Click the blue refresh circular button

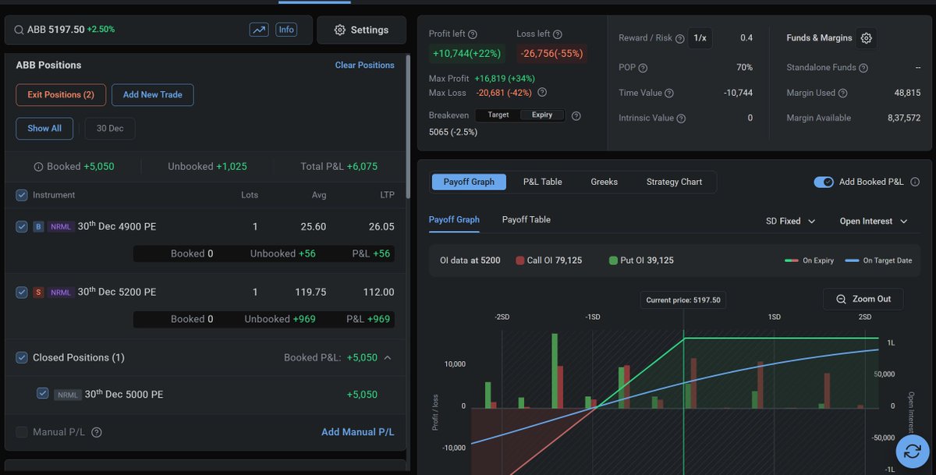[x=913, y=450]
